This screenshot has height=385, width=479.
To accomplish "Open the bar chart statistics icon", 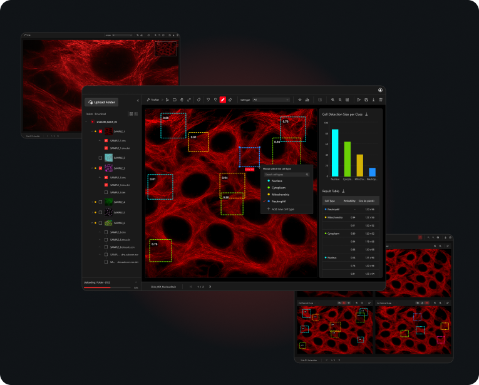I will [x=307, y=100].
